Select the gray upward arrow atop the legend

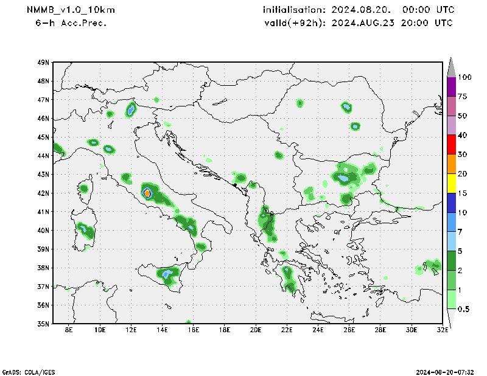pyautogui.click(x=451, y=66)
